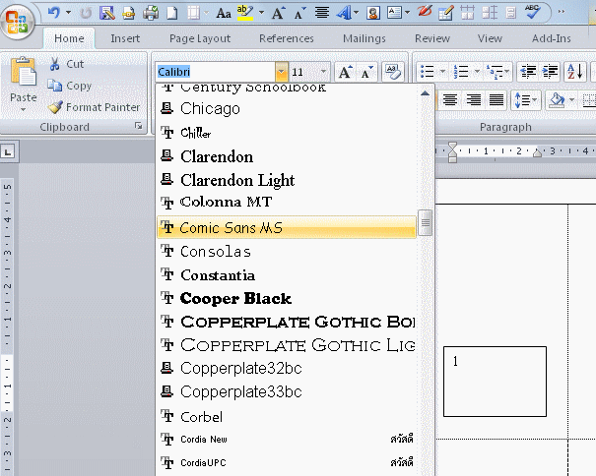596x476 pixels.
Task: Click the WordArt icon
Action: 344,13
